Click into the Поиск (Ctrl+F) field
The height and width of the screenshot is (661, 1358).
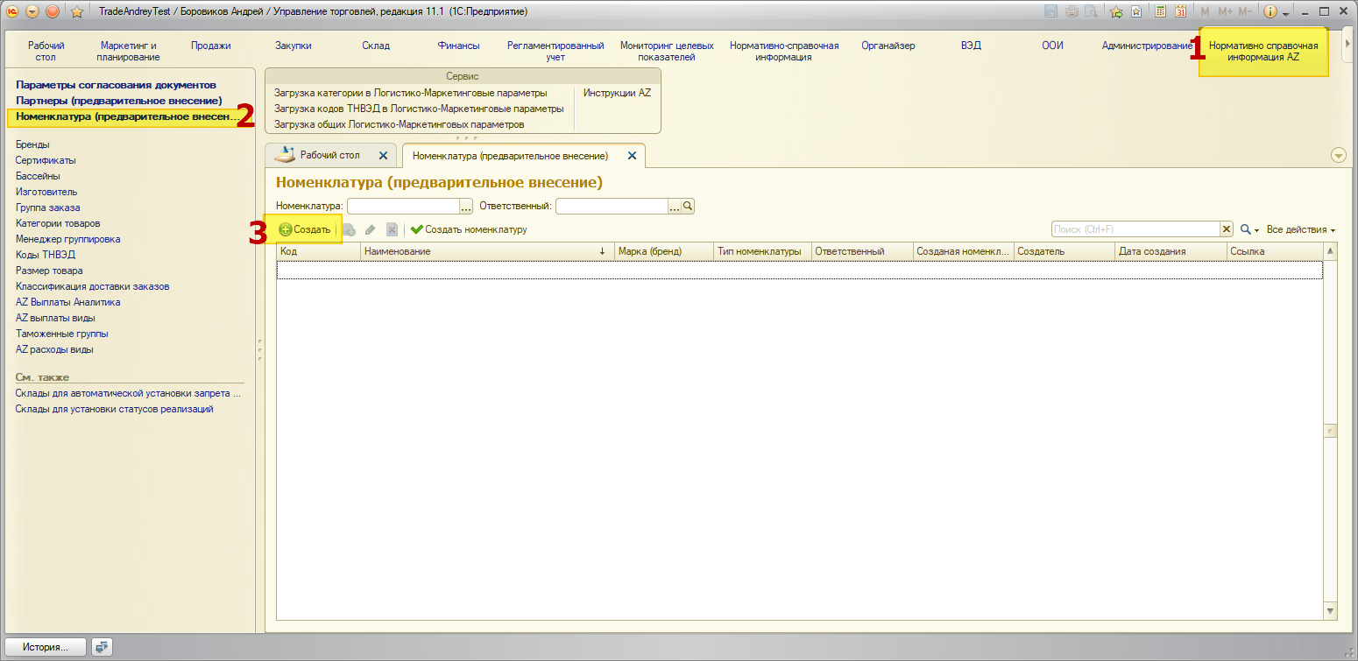[1135, 229]
